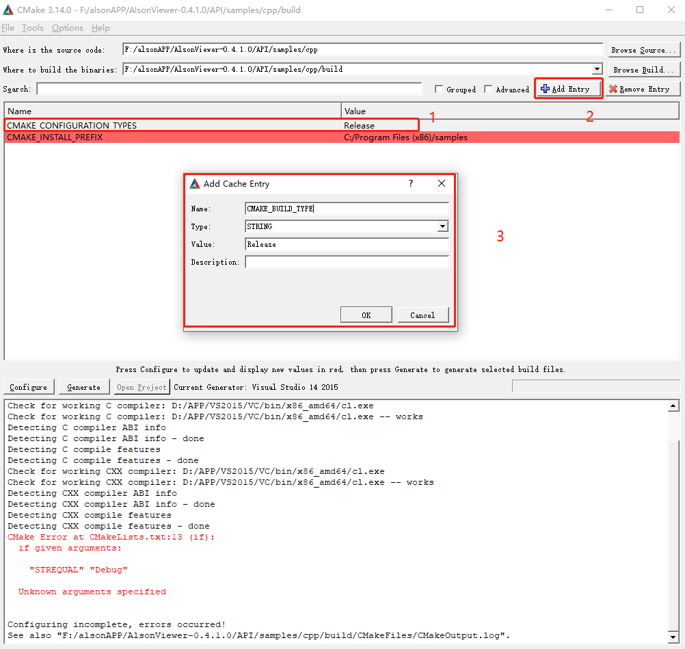This screenshot has height=649, width=685.
Task: Click the Remove Entry red X icon
Action: click(x=613, y=89)
